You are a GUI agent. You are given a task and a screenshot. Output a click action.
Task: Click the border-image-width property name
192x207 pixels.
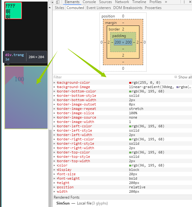coord(76,122)
